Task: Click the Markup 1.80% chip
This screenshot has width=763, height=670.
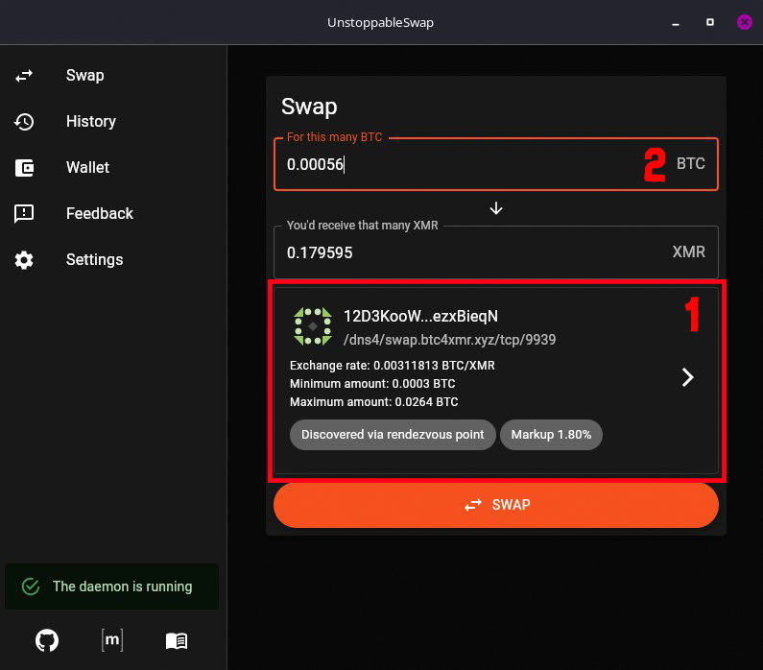Action: [x=551, y=435]
